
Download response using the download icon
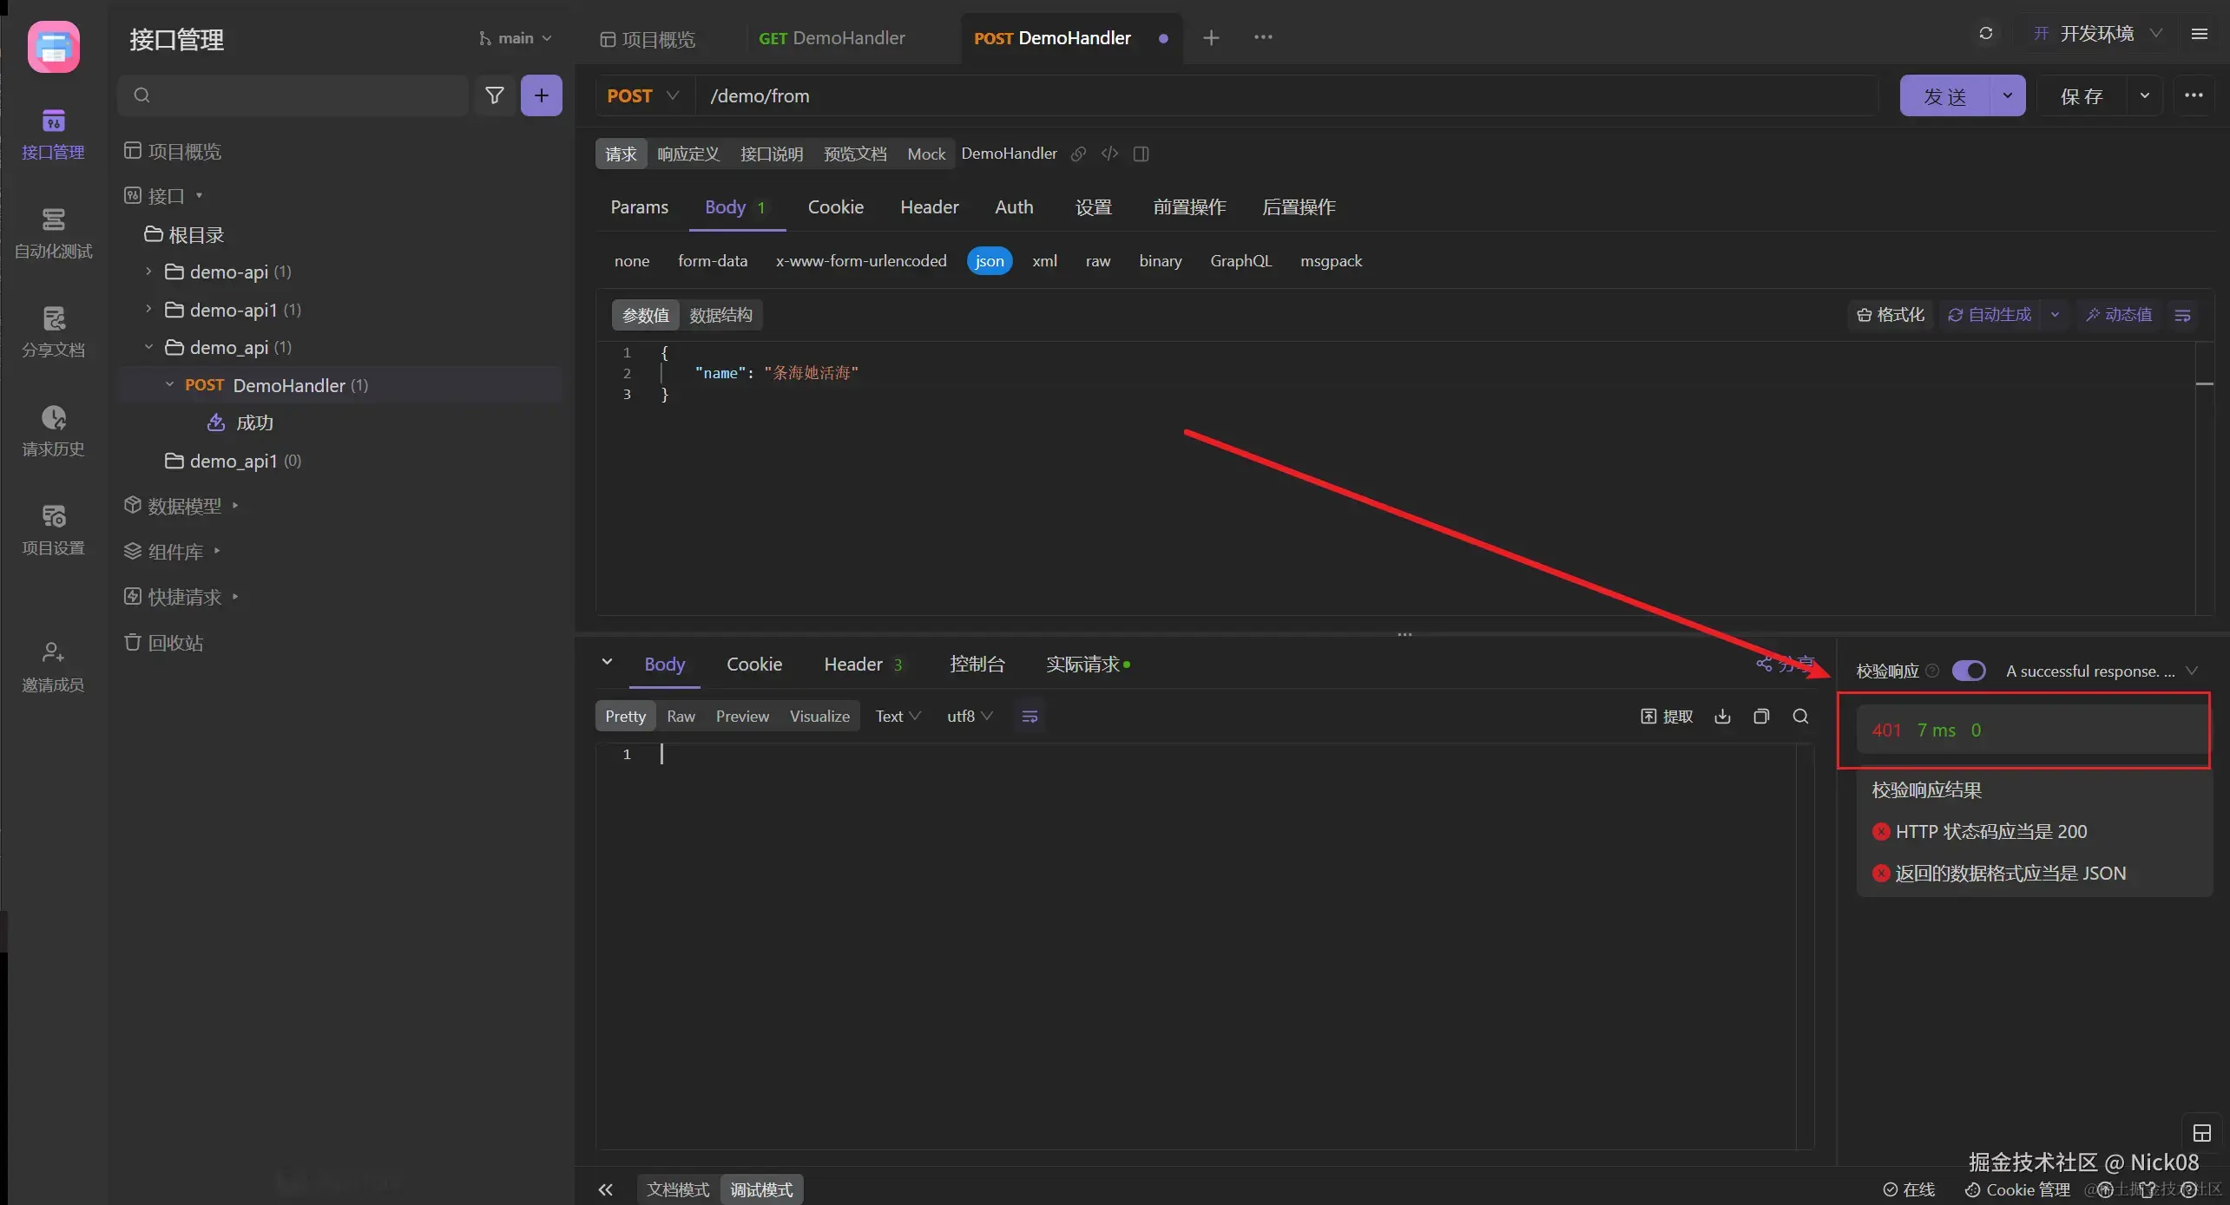(x=1722, y=717)
